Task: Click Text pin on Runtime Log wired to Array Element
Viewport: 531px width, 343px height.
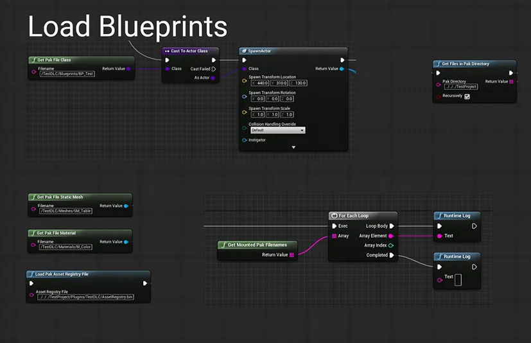Action: click(440, 236)
